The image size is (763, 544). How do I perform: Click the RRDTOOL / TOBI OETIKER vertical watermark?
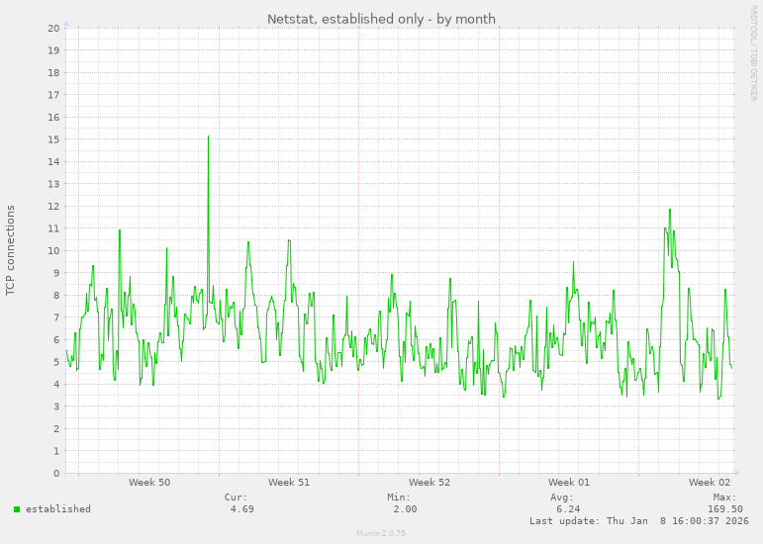(752, 51)
